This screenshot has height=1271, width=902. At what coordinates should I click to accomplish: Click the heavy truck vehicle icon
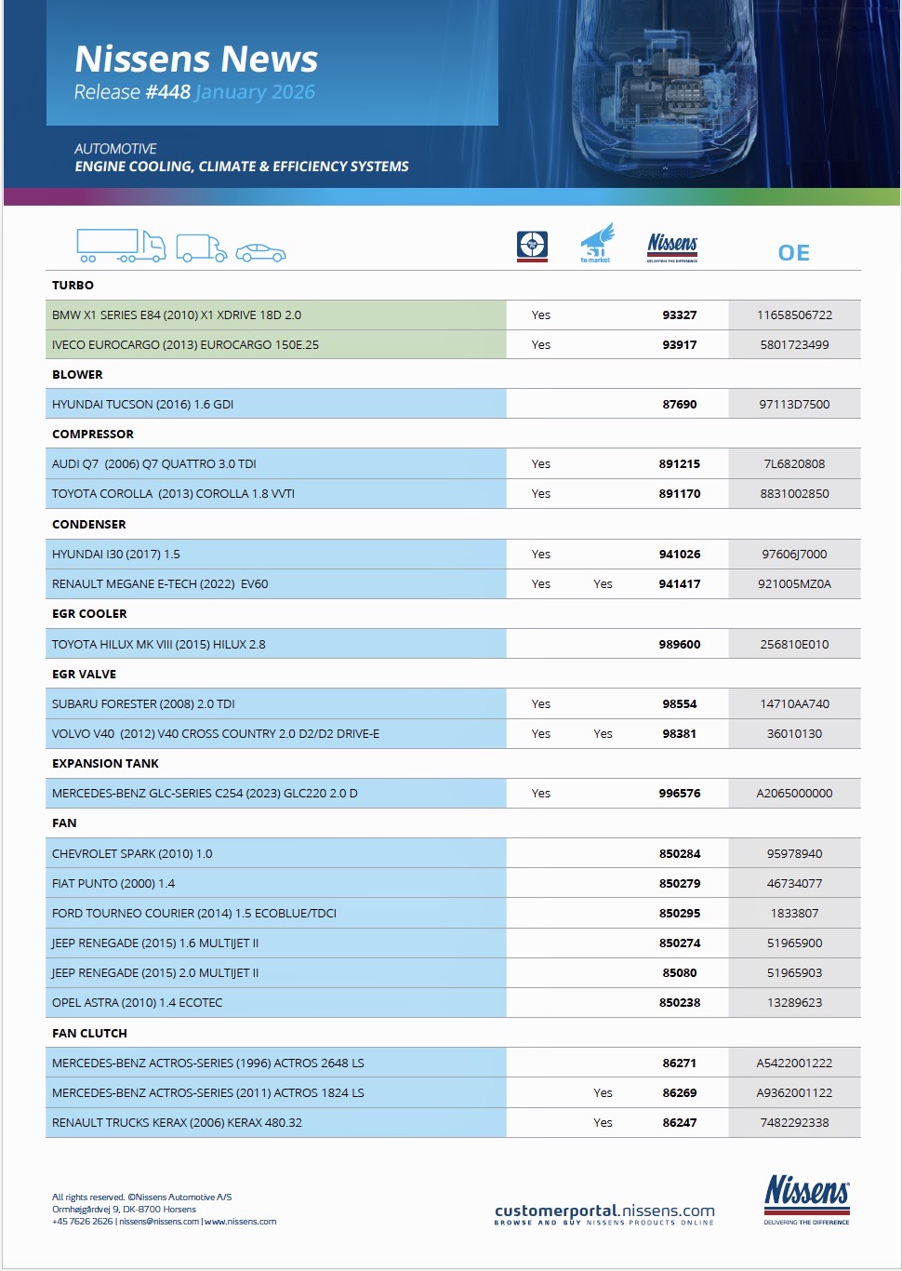pos(121,246)
